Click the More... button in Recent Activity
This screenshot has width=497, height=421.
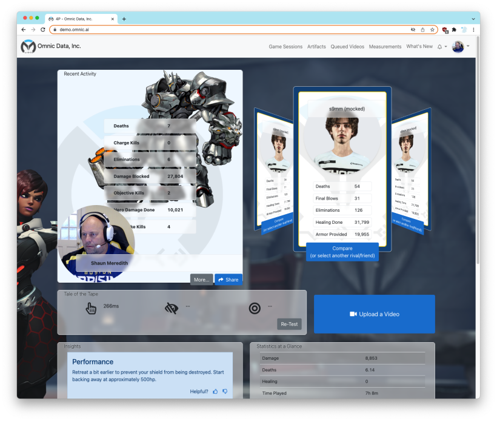(202, 280)
